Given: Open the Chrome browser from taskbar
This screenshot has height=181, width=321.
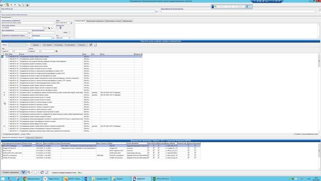Looking at the screenshot, I should pos(32,179).
